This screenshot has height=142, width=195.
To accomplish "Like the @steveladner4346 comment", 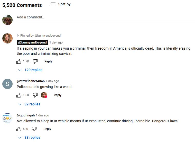I will (19, 95).
